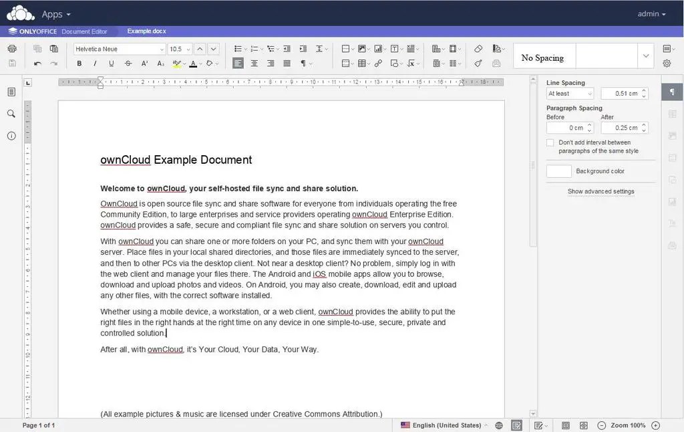684x432 pixels.
Task: Toggle underline formatting
Action: click(112, 64)
